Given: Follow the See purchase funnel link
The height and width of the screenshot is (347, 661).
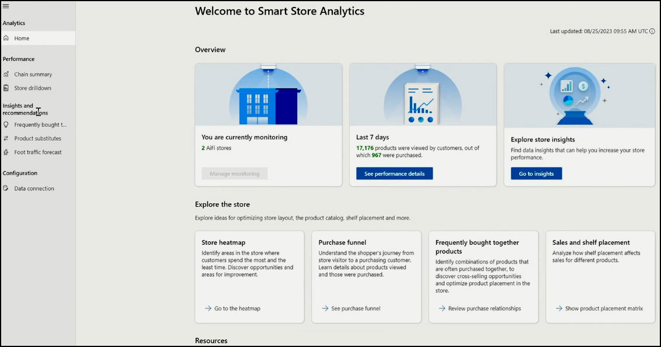Looking at the screenshot, I should tap(351, 308).
